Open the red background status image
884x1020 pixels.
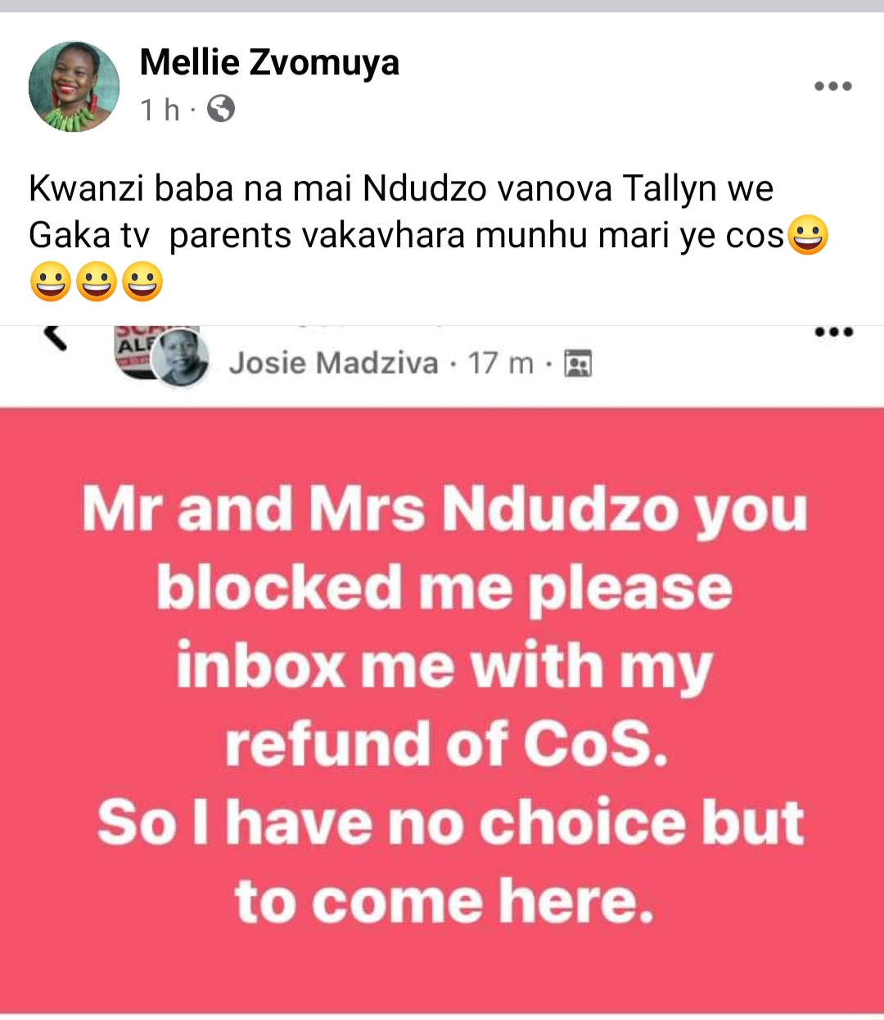tap(442, 709)
